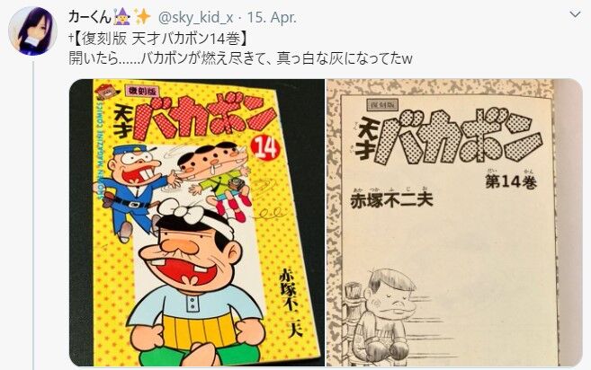Image resolution: width=591 pixels, height=370 pixels.
Task: Click the thread line below the avatar
Action: [x=33, y=215]
